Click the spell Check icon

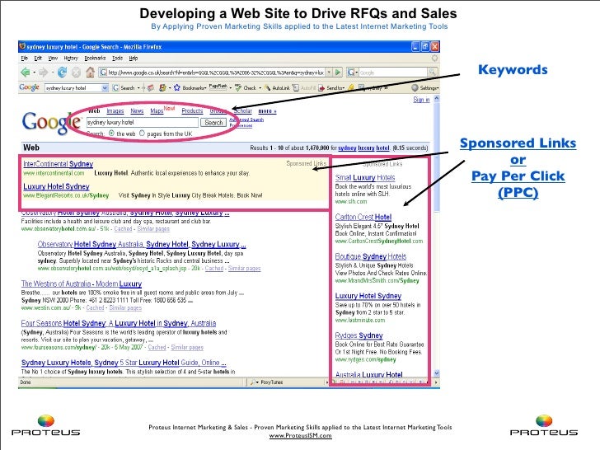238,88
